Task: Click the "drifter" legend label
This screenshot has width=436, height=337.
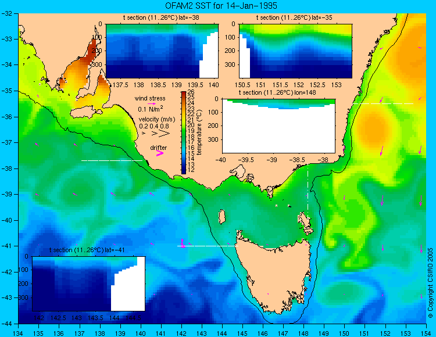Action: pos(159,148)
